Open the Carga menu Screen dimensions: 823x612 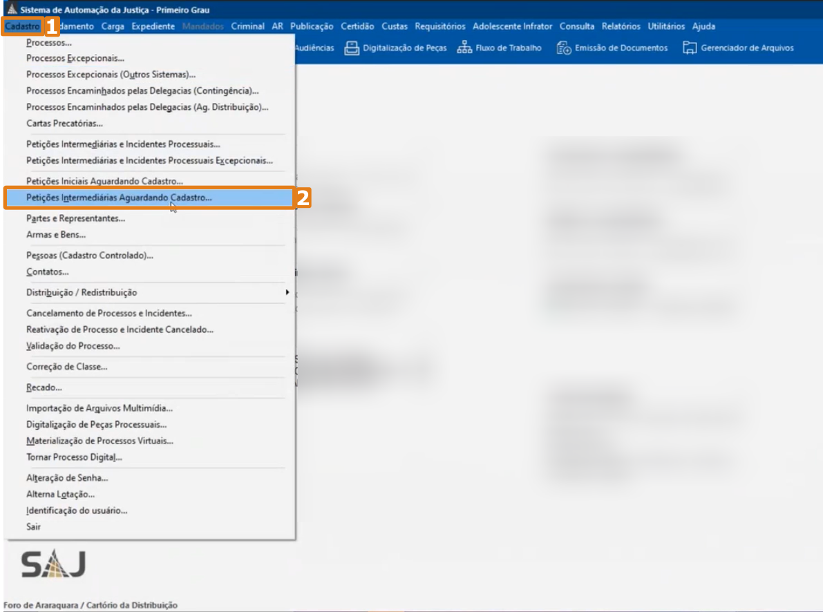coord(113,26)
